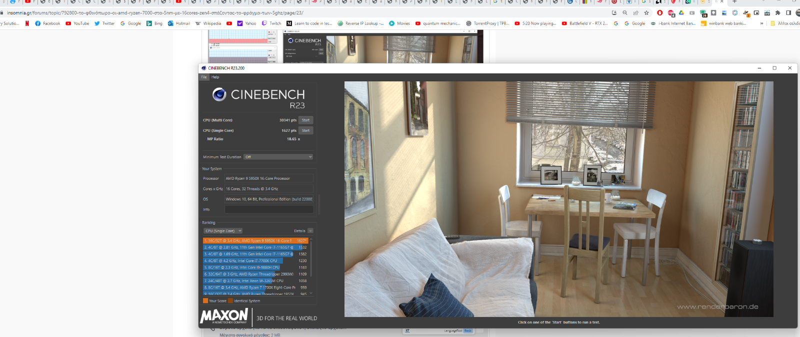Click the MAXON logo
Screen dimensions: 800x337
(x=224, y=316)
